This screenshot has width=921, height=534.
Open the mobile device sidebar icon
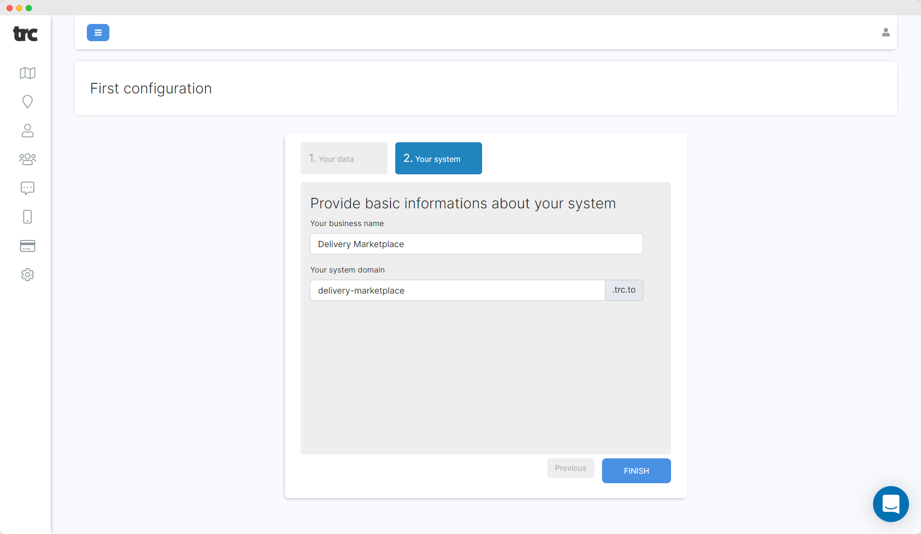27,216
